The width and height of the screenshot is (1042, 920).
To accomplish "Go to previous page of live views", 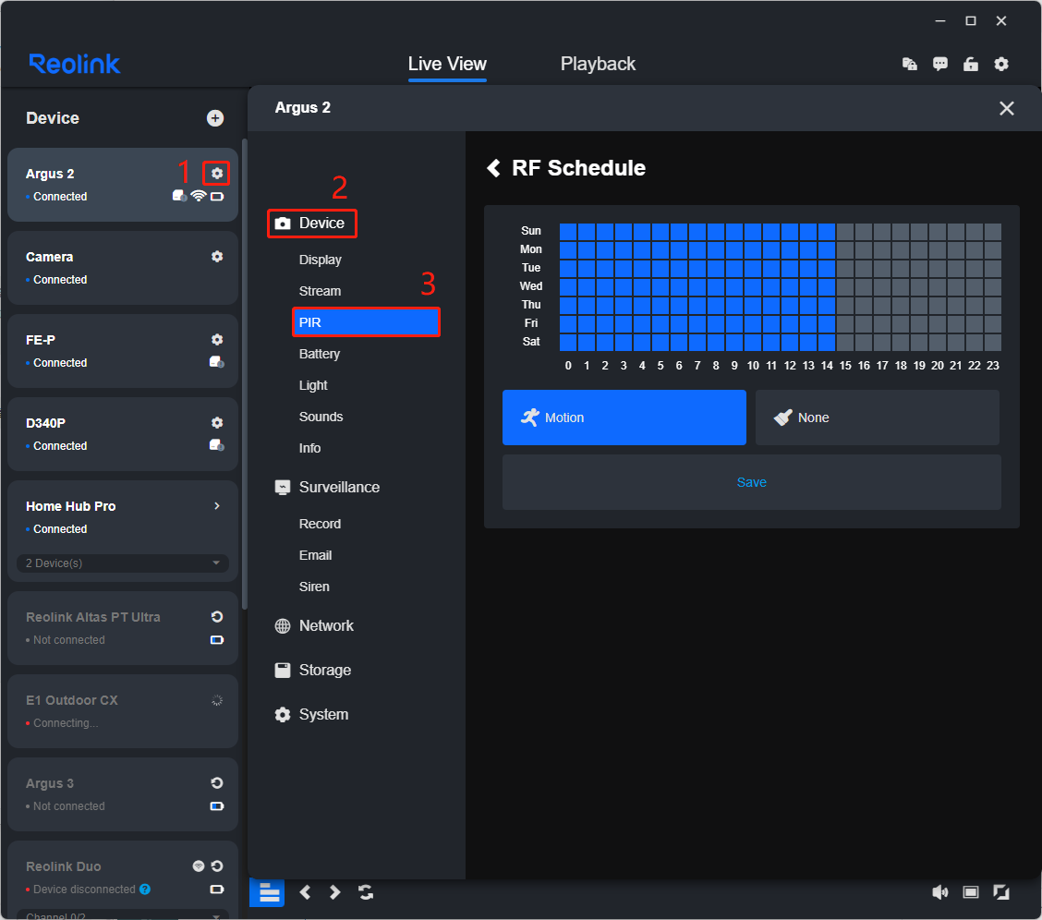I will [x=305, y=892].
